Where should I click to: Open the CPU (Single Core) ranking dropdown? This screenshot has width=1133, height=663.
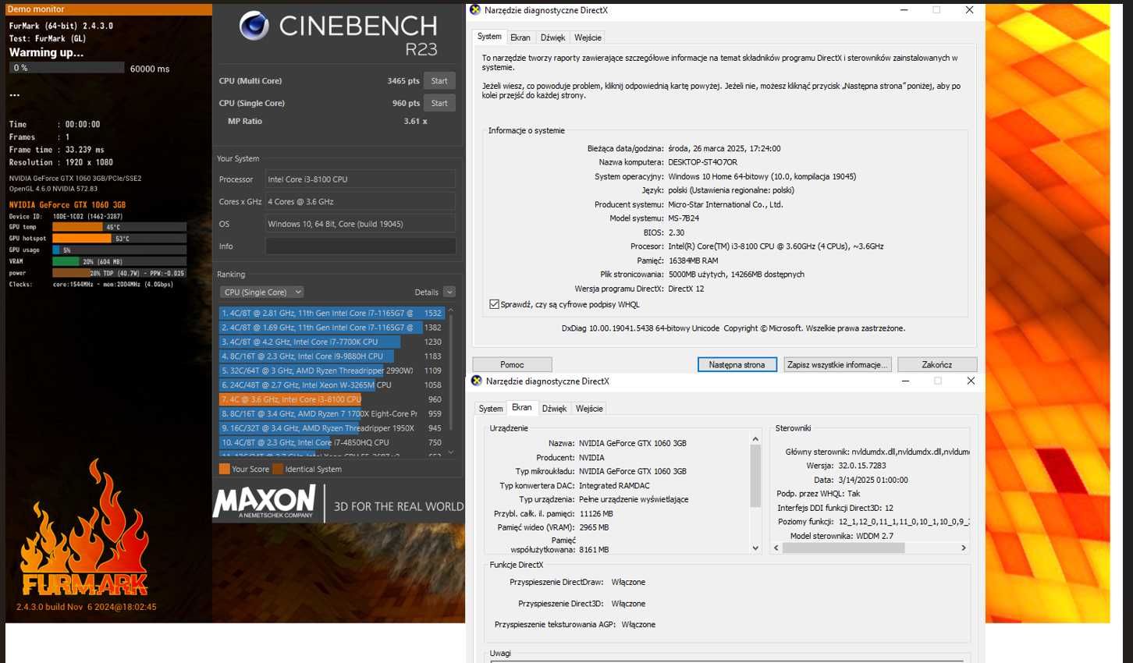pyautogui.click(x=261, y=292)
